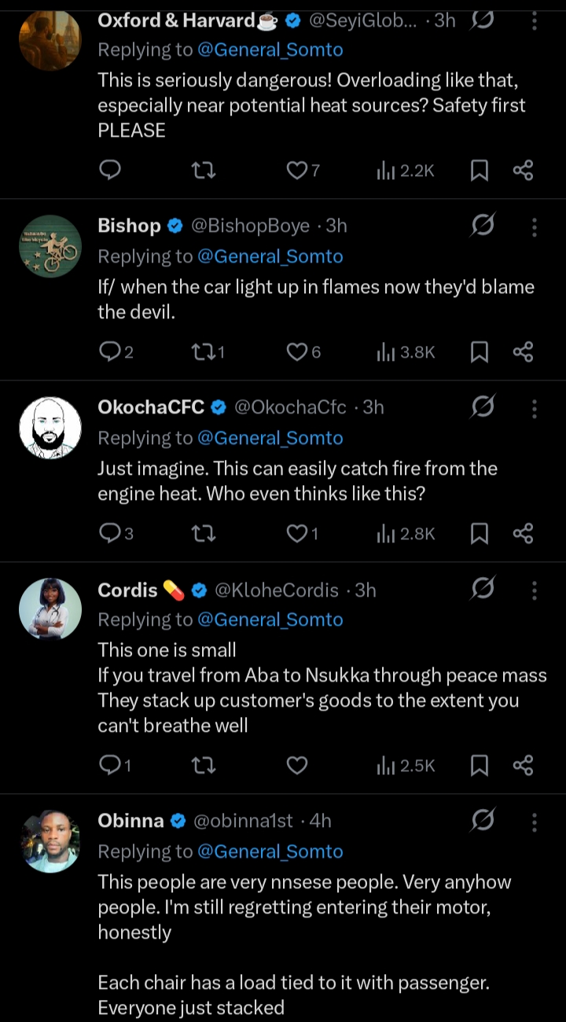The height and width of the screenshot is (1022, 566).
Task: Open OkochaCFC's bearded avatar
Action: click(50, 428)
